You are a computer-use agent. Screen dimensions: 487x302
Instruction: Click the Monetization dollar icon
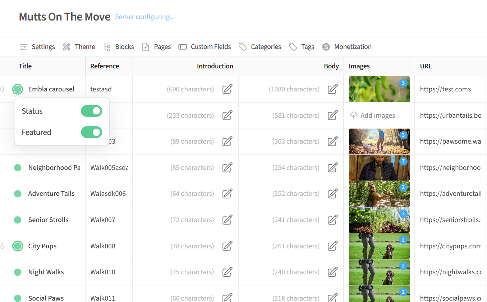tap(326, 47)
